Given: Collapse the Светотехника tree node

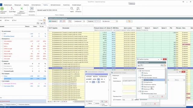Looking at the screenshot, I should click(138, 71).
